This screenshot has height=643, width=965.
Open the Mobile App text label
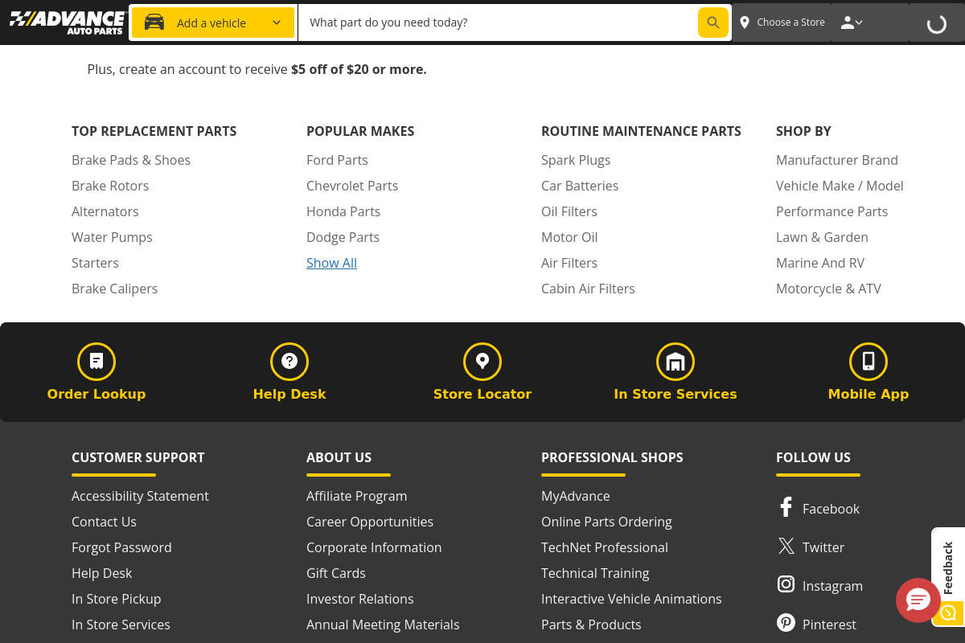point(868,394)
